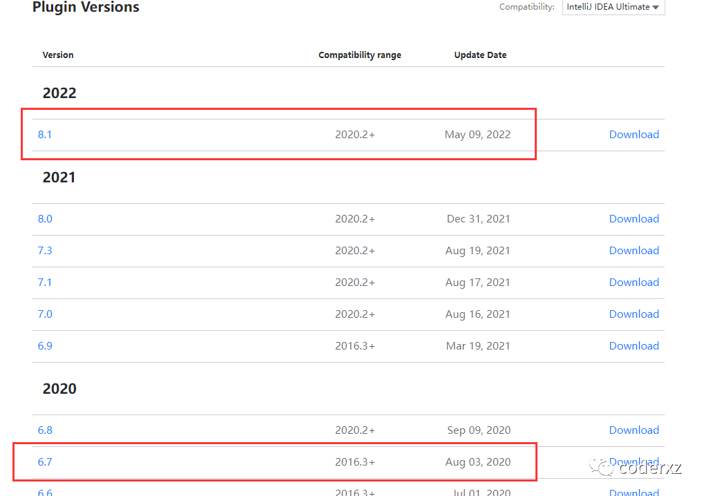The width and height of the screenshot is (704, 496).
Task: Download version 7.3
Action: pos(634,251)
